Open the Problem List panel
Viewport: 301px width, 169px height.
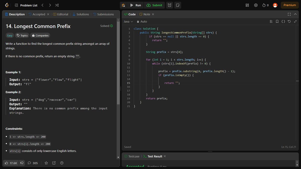26,5
